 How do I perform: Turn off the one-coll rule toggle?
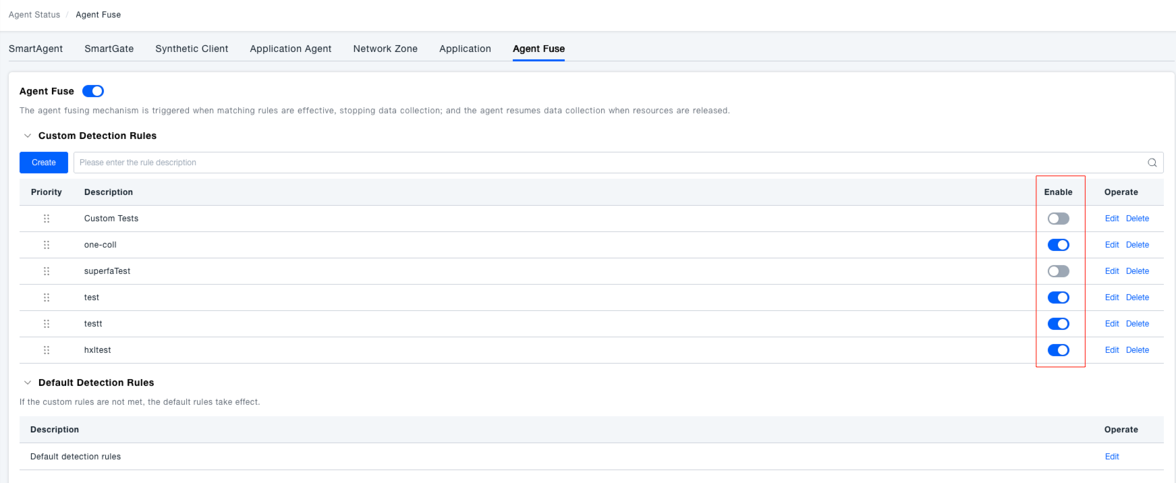tap(1058, 245)
